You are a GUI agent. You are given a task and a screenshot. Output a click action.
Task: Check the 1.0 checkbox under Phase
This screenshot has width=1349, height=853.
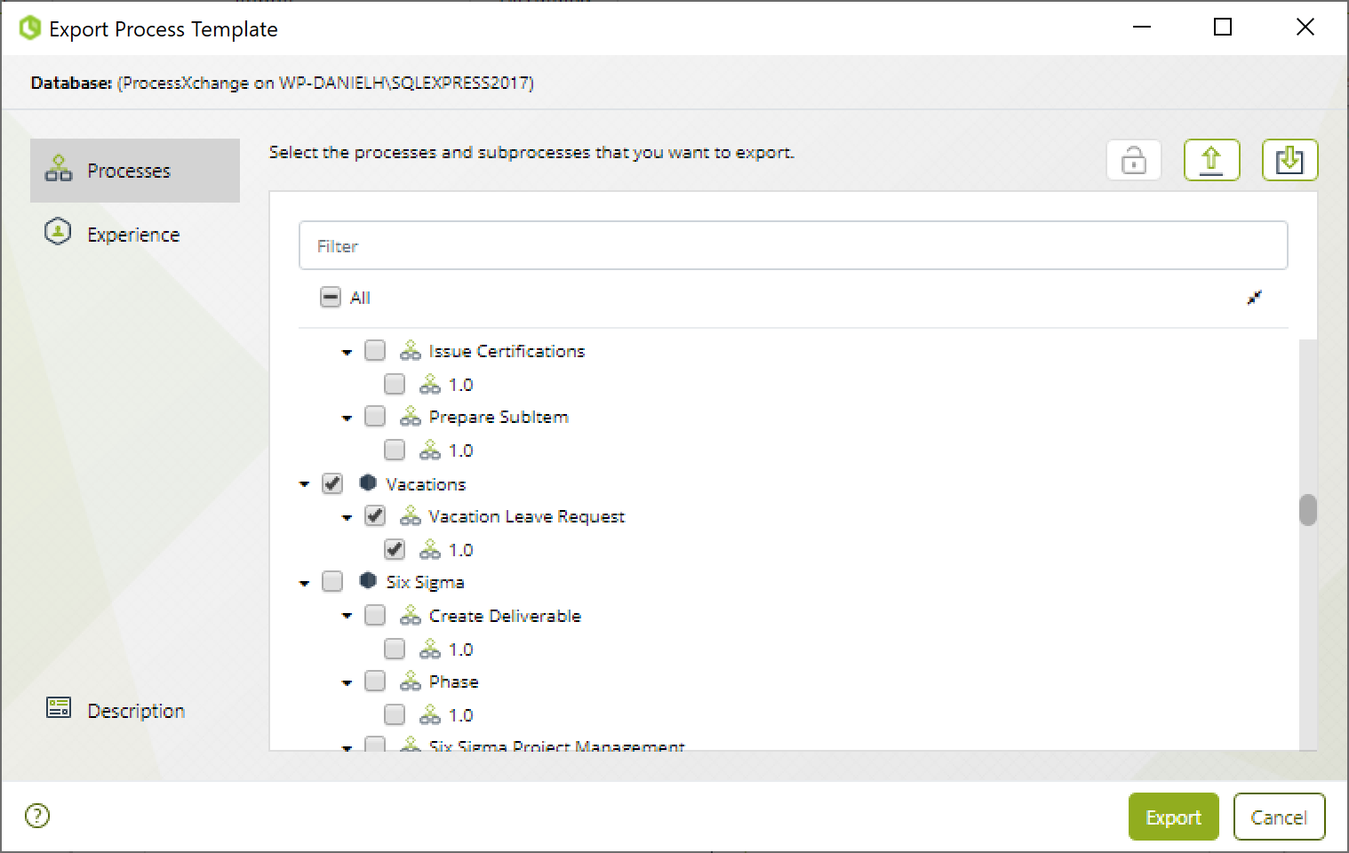coord(395,714)
